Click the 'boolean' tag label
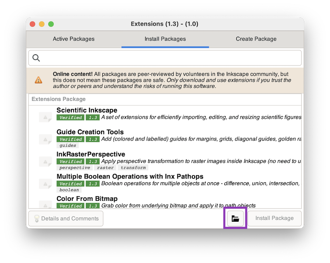The height and width of the screenshot is (263, 330). pyautogui.click(x=69, y=190)
